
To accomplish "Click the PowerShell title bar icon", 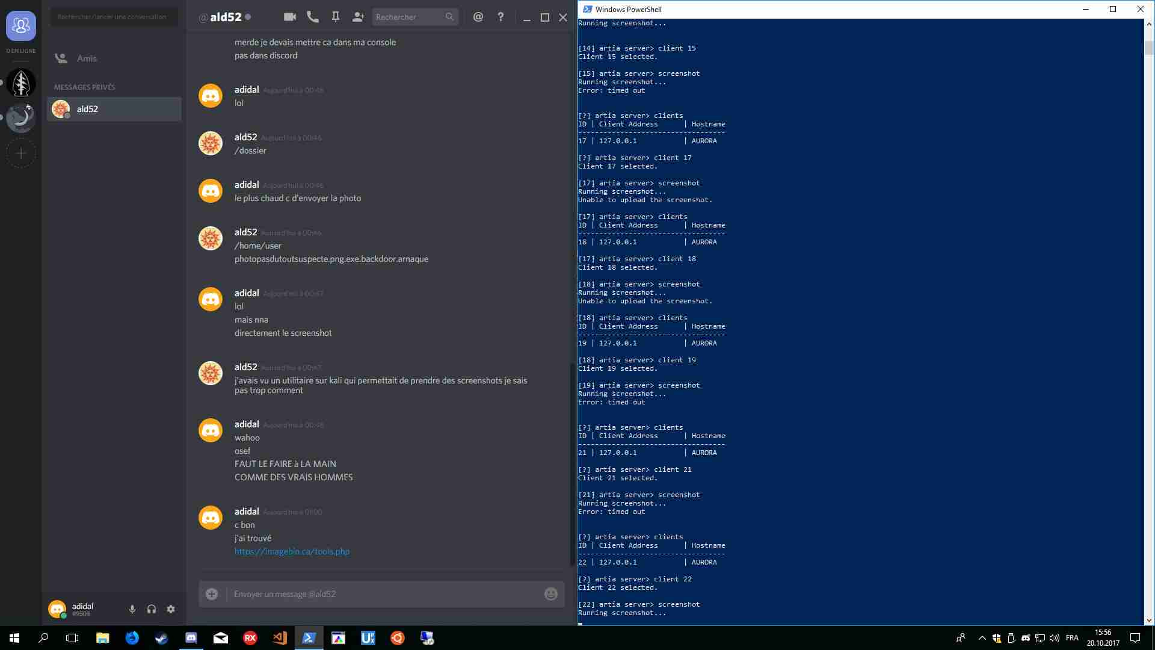I will 587,9.
